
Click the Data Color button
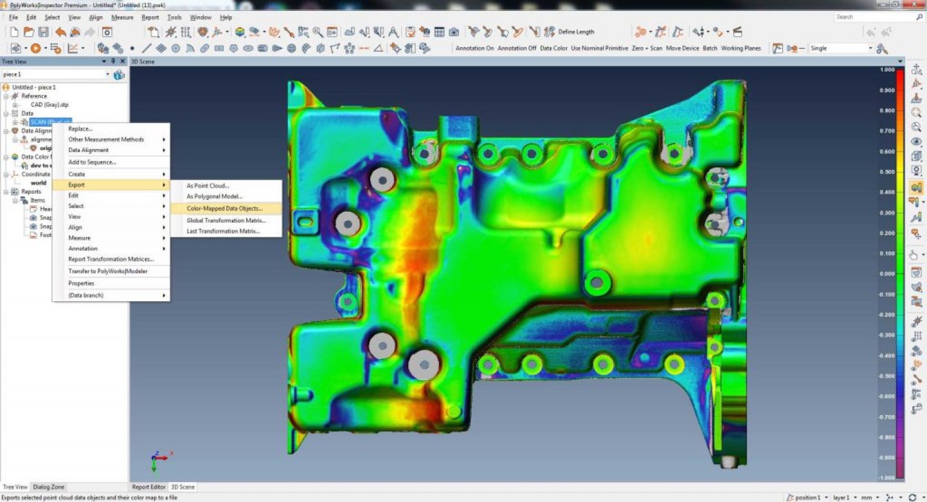pos(554,48)
